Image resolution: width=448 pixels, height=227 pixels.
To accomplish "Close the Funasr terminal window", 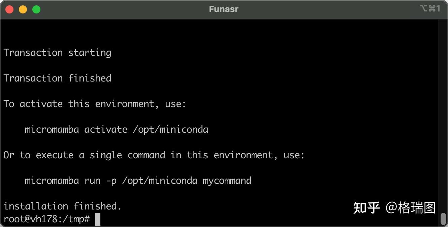I will (9, 9).
